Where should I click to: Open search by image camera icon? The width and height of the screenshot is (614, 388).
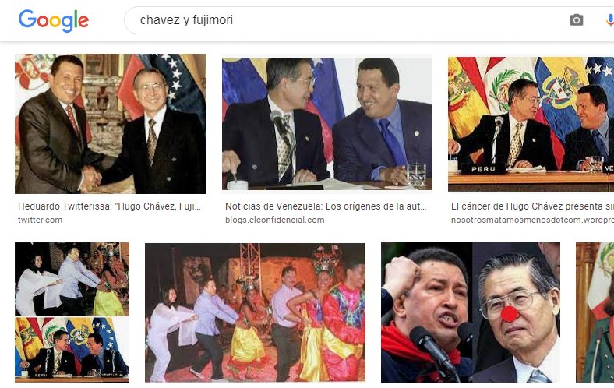coord(576,20)
